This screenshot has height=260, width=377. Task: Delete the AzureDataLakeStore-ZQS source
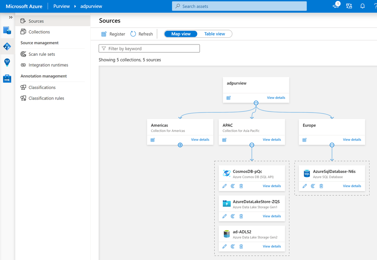click(241, 216)
